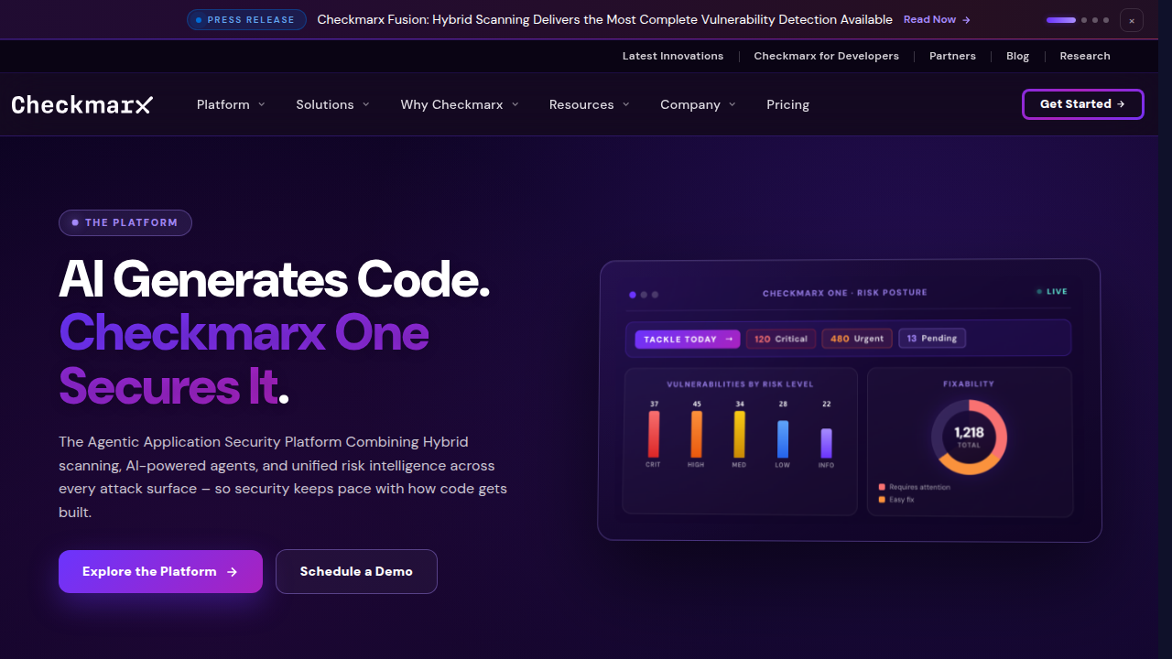Image resolution: width=1172 pixels, height=659 pixels.
Task: Expand the Platform menu chevron
Action: 262,104
